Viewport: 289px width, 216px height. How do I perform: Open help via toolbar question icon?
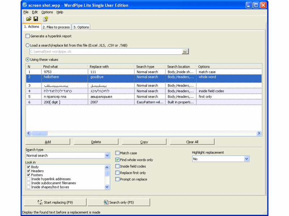tap(46, 19)
